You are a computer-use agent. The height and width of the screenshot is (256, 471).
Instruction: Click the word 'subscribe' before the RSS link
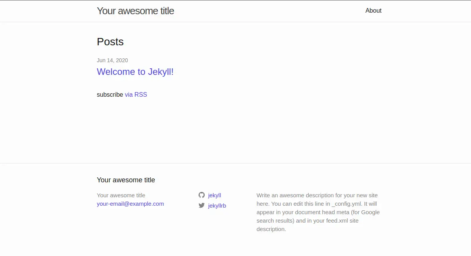(110, 94)
